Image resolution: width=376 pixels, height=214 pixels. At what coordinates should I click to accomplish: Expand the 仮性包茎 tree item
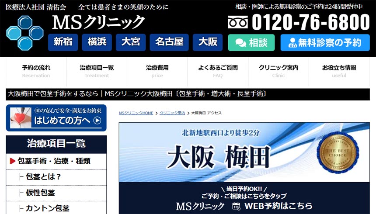(x=40, y=193)
